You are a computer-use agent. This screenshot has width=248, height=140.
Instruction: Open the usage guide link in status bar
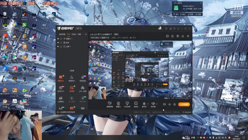(66, 112)
